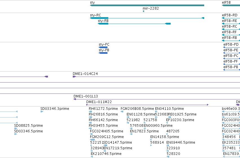Click the eIF5B gene bar

point(231,5)
